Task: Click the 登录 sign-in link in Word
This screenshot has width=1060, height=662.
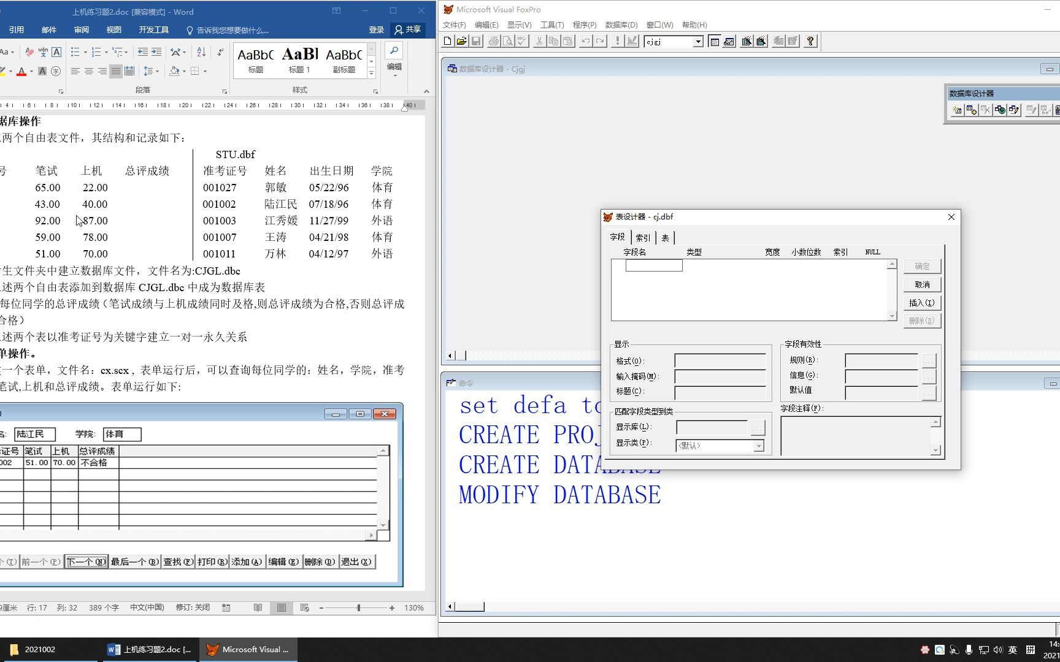Action: click(x=377, y=29)
